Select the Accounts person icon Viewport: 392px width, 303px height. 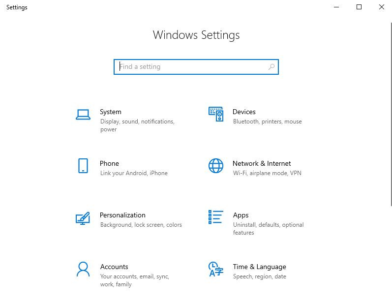(x=83, y=269)
